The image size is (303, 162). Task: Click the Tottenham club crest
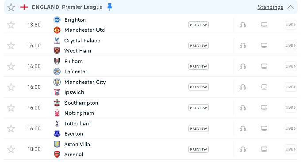tap(57, 124)
